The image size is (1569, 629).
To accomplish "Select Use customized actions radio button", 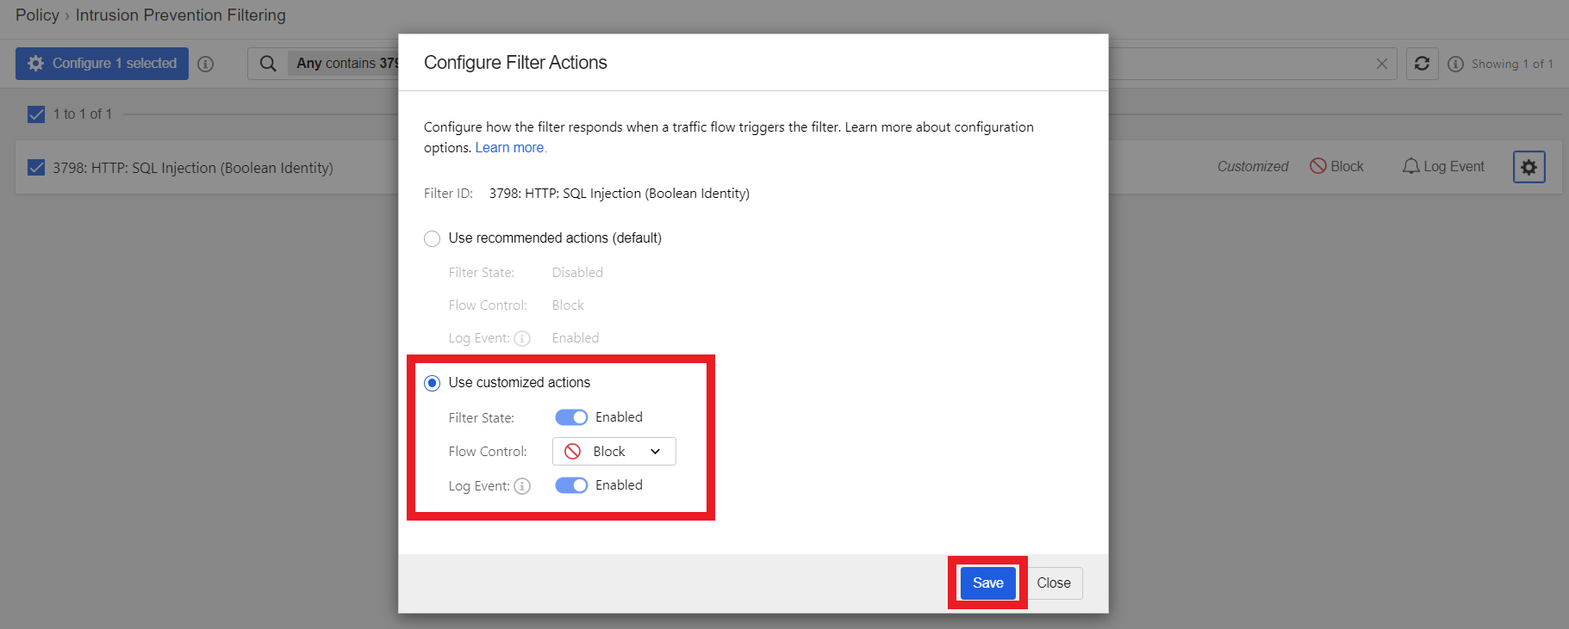I will point(433,383).
